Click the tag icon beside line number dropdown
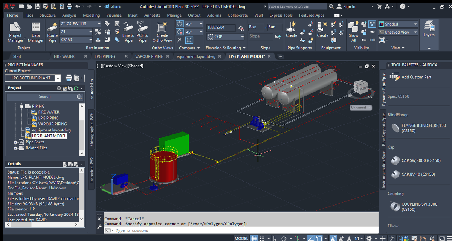This screenshot has width=452, height=241. pos(107,23)
